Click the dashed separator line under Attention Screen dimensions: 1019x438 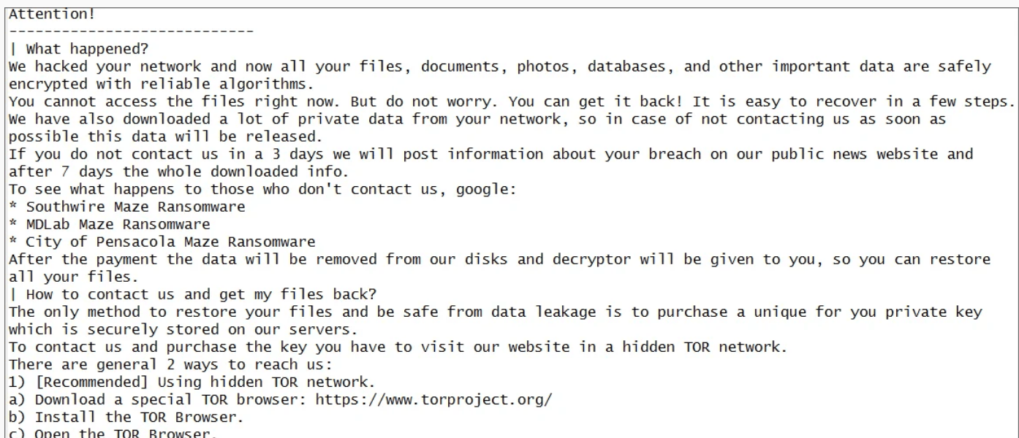pos(132,31)
